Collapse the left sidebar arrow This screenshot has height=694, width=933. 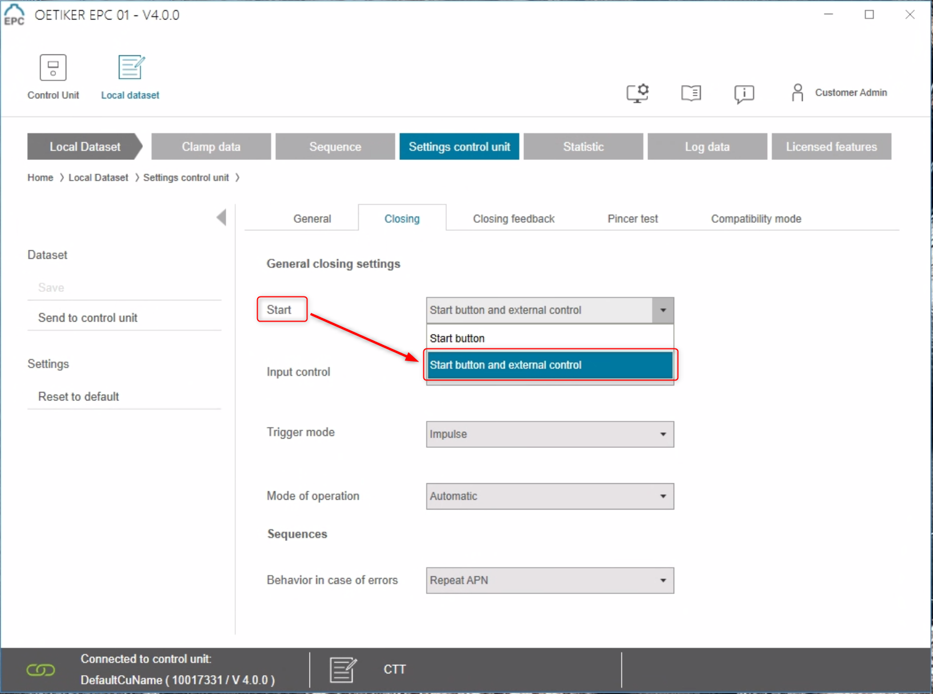click(222, 217)
